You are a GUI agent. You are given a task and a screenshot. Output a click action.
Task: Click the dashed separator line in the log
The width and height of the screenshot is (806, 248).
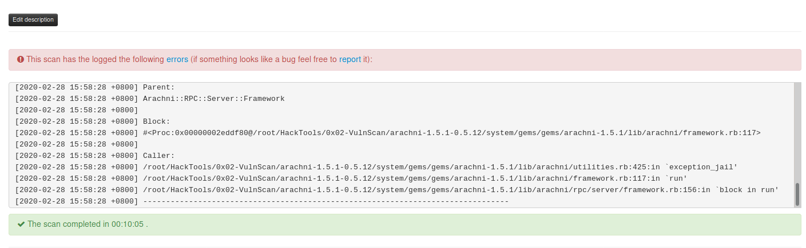[x=325, y=201]
